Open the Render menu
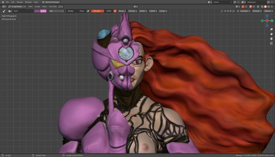The width and height of the screenshot is (275, 157). click(x=20, y=2)
